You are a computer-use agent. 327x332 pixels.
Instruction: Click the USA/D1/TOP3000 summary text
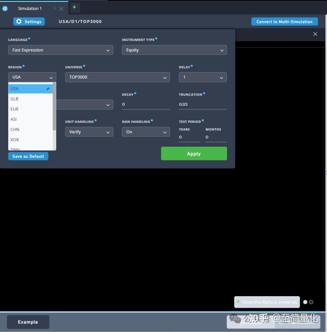coord(80,22)
